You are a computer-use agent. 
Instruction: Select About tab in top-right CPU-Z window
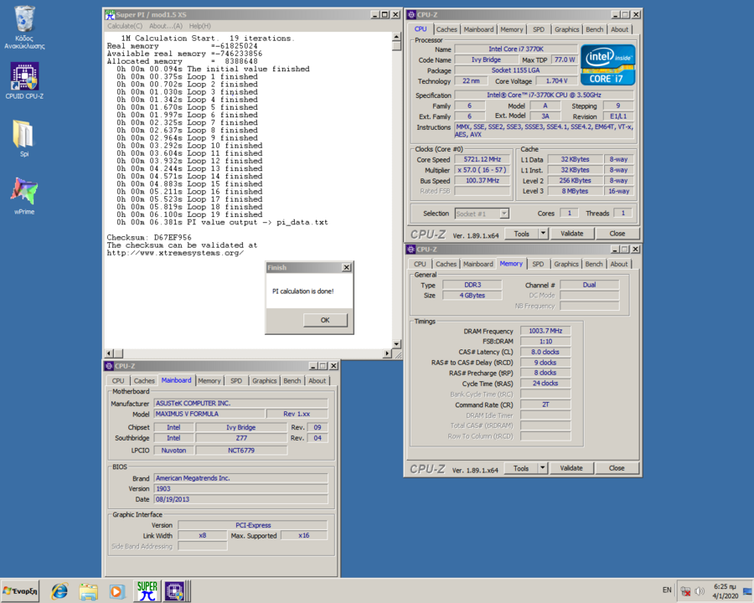[620, 29]
